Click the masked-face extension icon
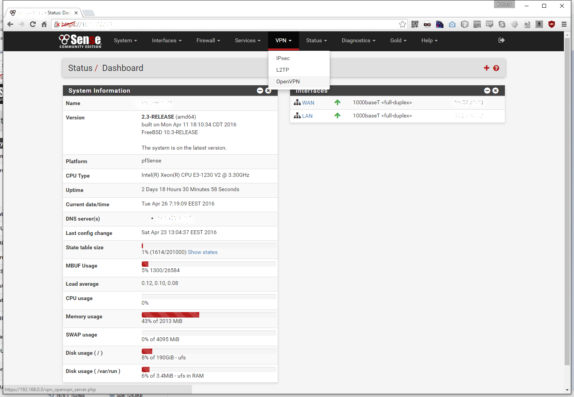The height and width of the screenshot is (397, 574). pyautogui.click(x=427, y=24)
